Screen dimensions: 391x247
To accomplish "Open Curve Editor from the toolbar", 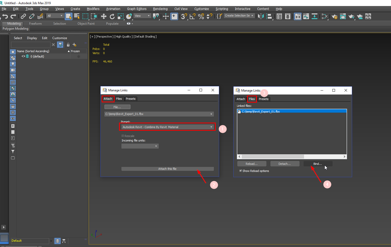I will (306, 17).
